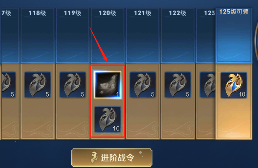Open the 119级 level header

(x=72, y=13)
